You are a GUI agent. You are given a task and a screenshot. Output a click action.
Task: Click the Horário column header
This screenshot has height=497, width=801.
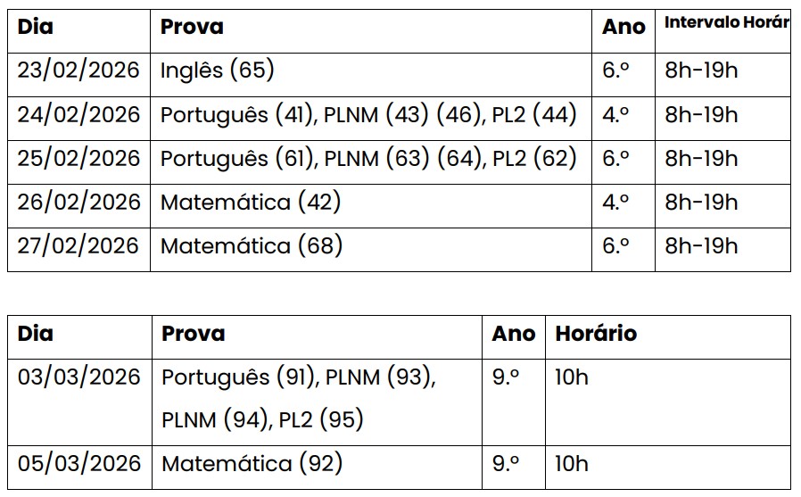pyautogui.click(x=596, y=334)
